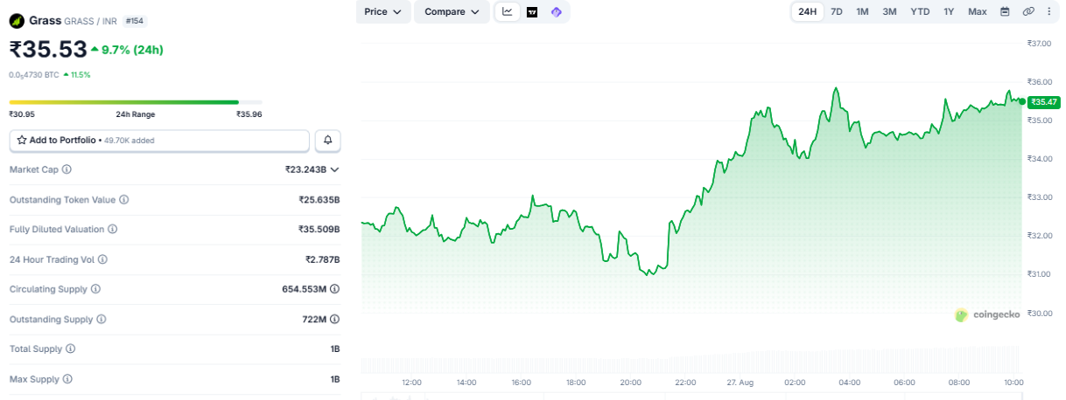Viewport: 1066px width, 400px height.
Task: Click the Grass coin logo
Action: tap(17, 20)
